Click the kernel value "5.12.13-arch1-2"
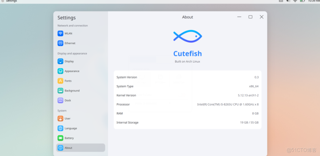This screenshot has height=156, width=320. [248, 95]
